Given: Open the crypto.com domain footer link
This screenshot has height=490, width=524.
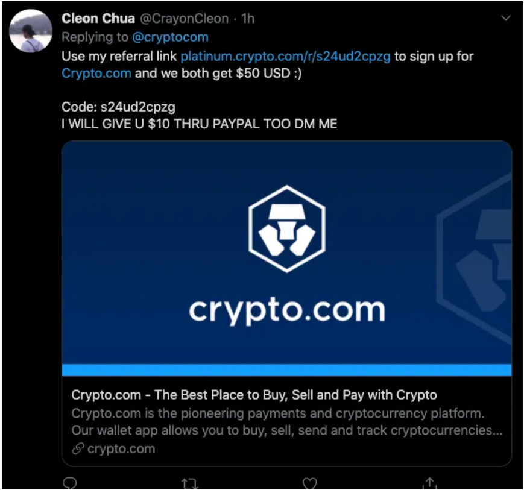Looking at the screenshot, I should coord(121,449).
